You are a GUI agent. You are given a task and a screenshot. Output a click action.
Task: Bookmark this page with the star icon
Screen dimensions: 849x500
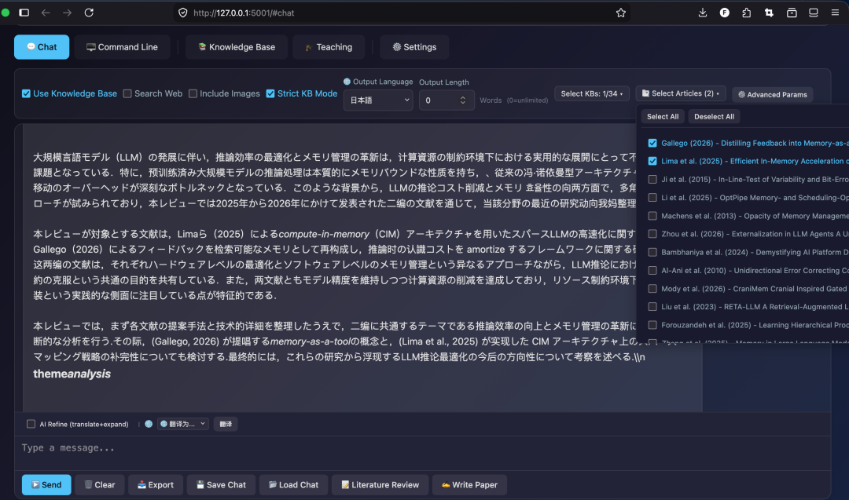[620, 13]
